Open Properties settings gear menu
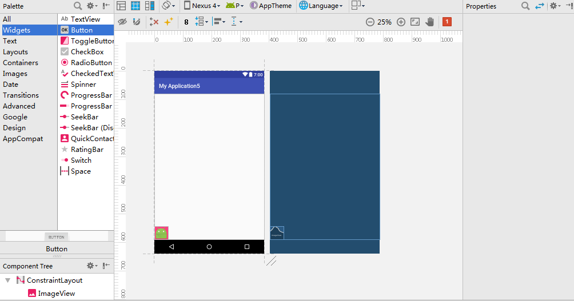This screenshot has height=301, width=574. click(555, 6)
